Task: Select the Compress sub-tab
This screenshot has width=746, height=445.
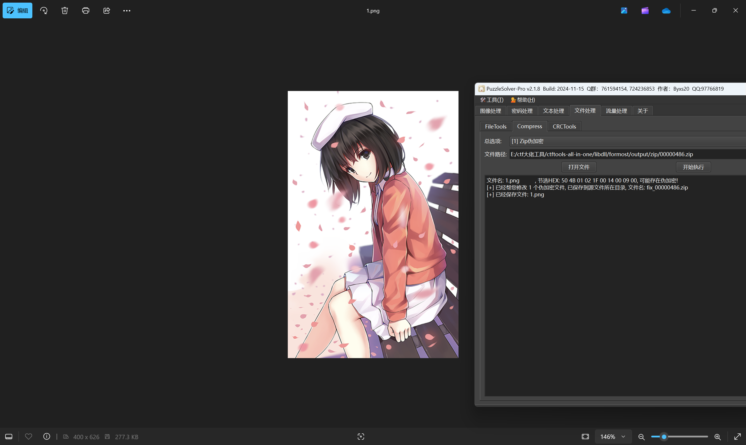Action: point(529,126)
